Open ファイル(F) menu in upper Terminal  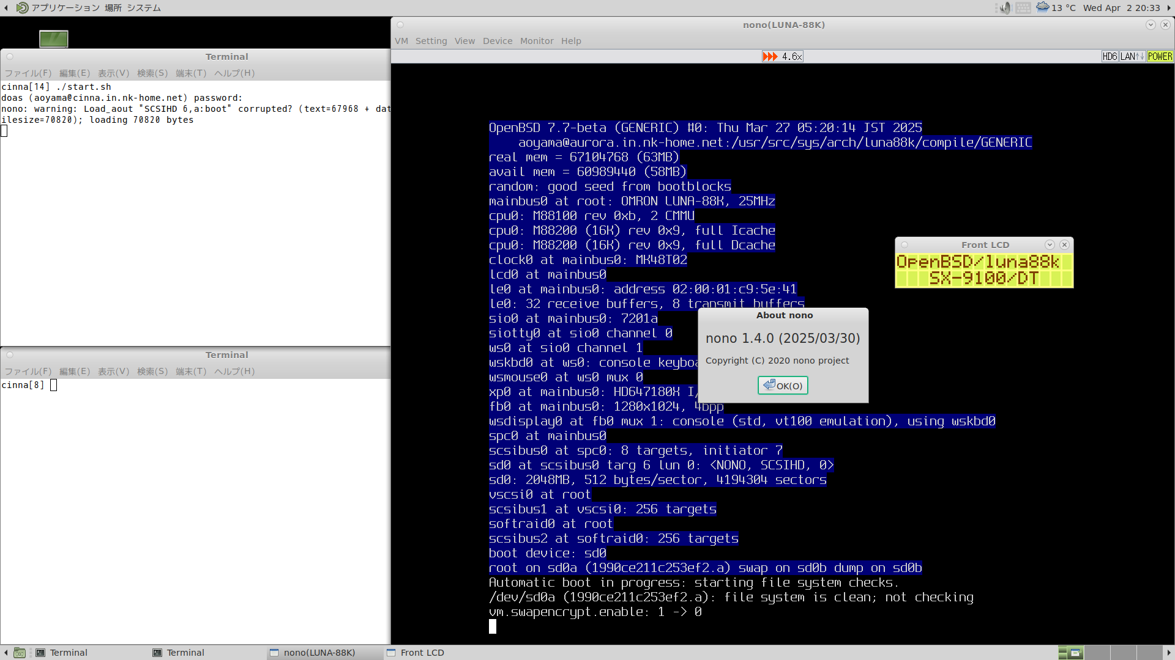28,73
